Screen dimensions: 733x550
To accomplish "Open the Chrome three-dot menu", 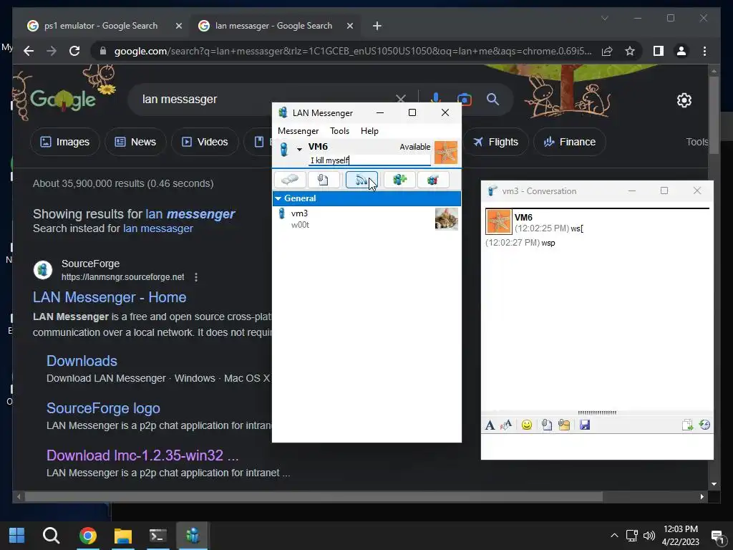I will pos(704,51).
